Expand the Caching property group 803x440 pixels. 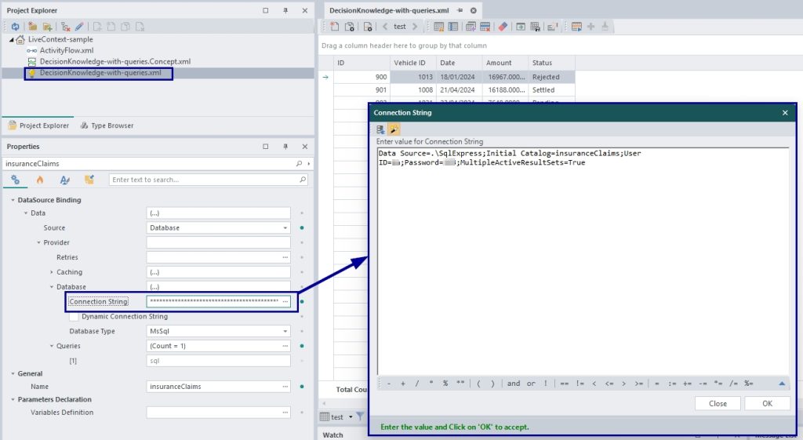coord(51,272)
